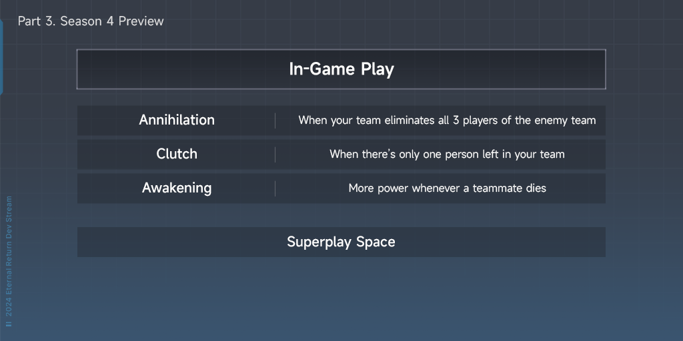
Task: Click the double-bar icon beside the vertical stream text
Action: [x=9, y=324]
